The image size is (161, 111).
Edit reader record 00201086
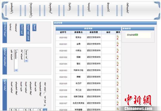117,95
